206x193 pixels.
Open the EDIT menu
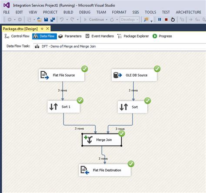pyautogui.click(x=19, y=12)
